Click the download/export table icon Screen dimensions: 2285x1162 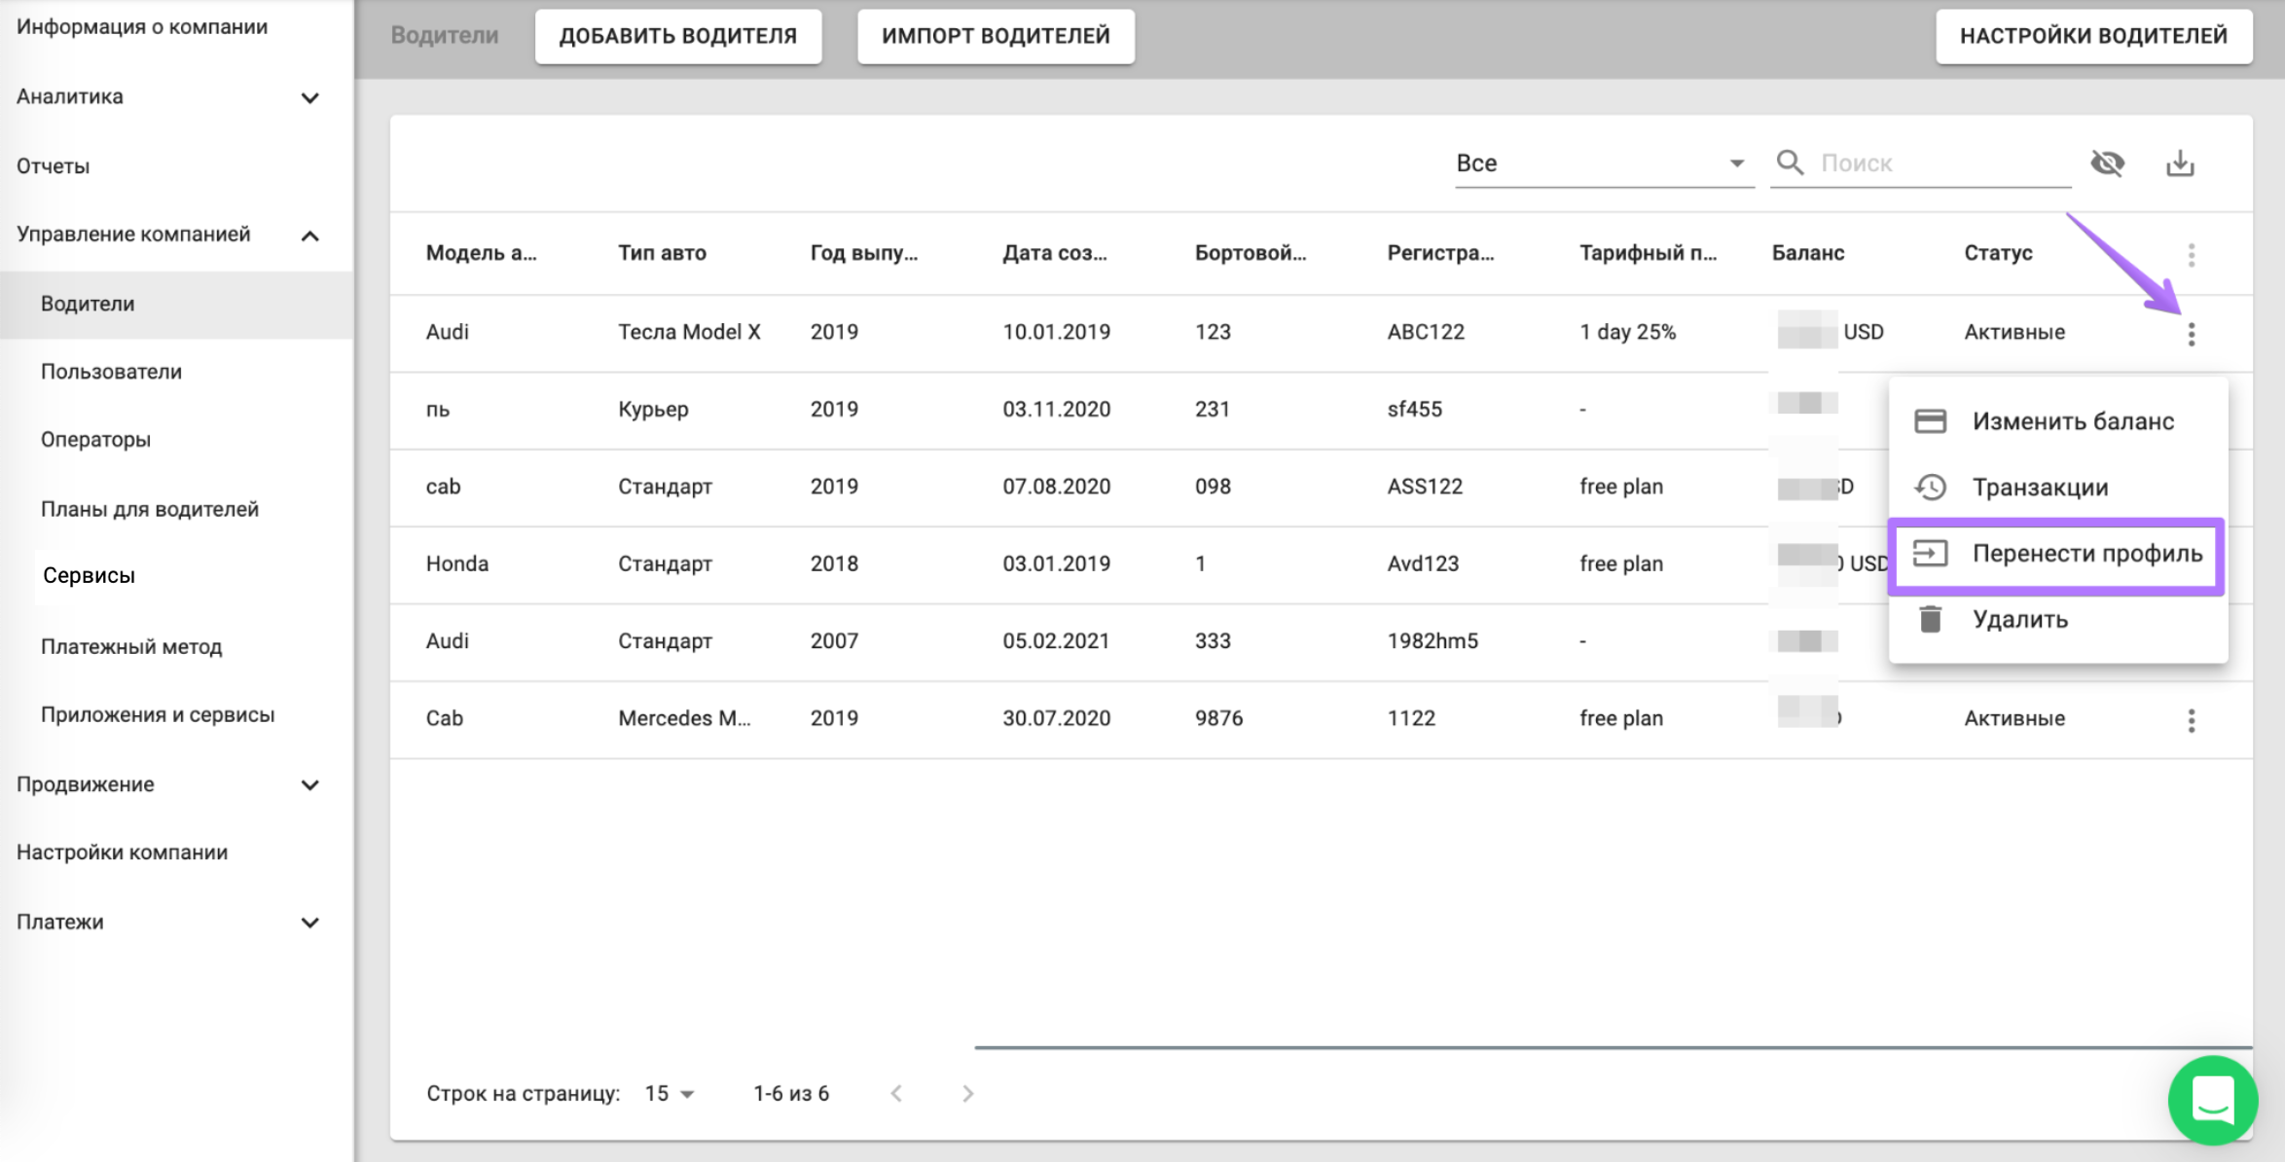click(x=2180, y=163)
